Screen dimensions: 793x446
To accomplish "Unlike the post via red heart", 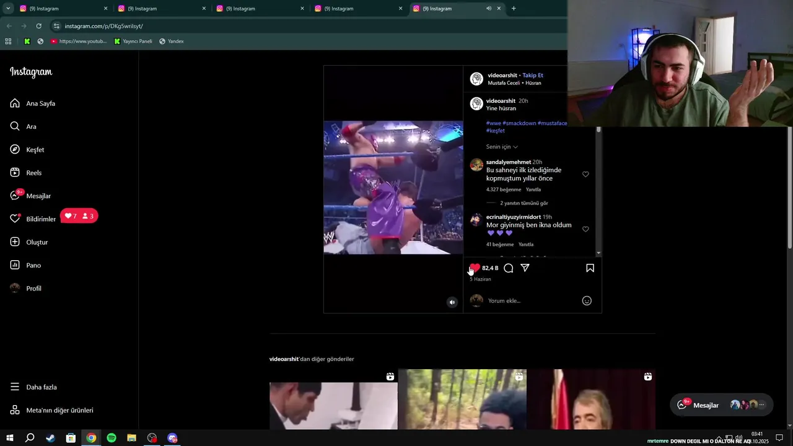I will pos(475,268).
